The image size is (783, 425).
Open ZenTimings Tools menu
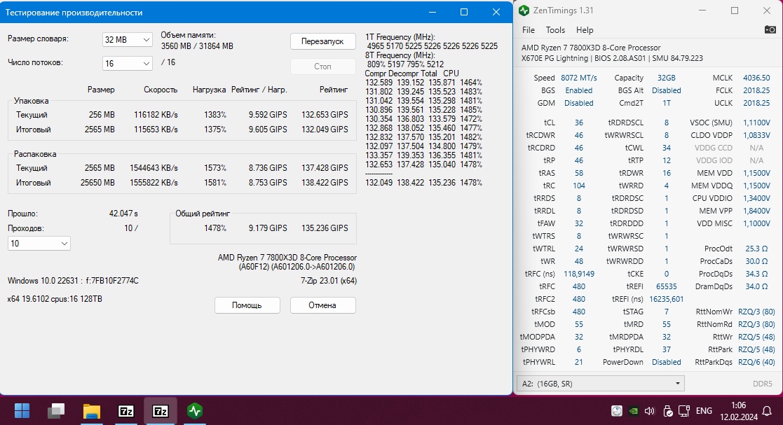(555, 30)
